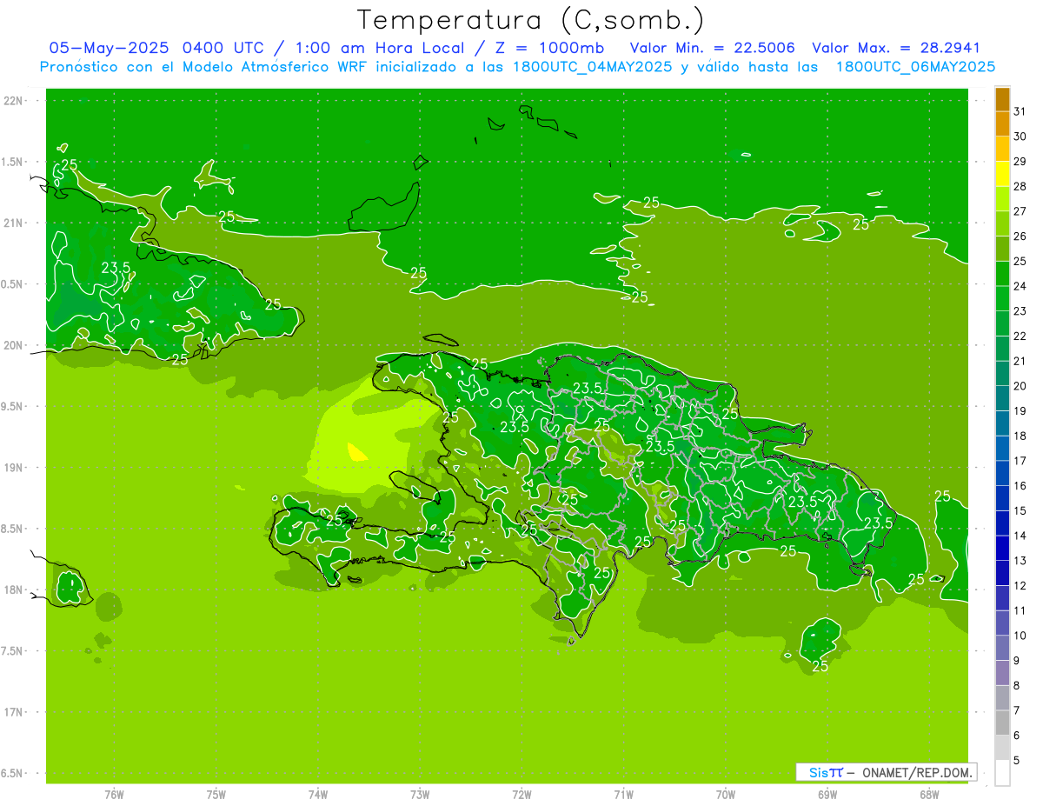This screenshot has width=1043, height=806.
Task: Click legend value '8' on the color scale
Action: click(1017, 686)
